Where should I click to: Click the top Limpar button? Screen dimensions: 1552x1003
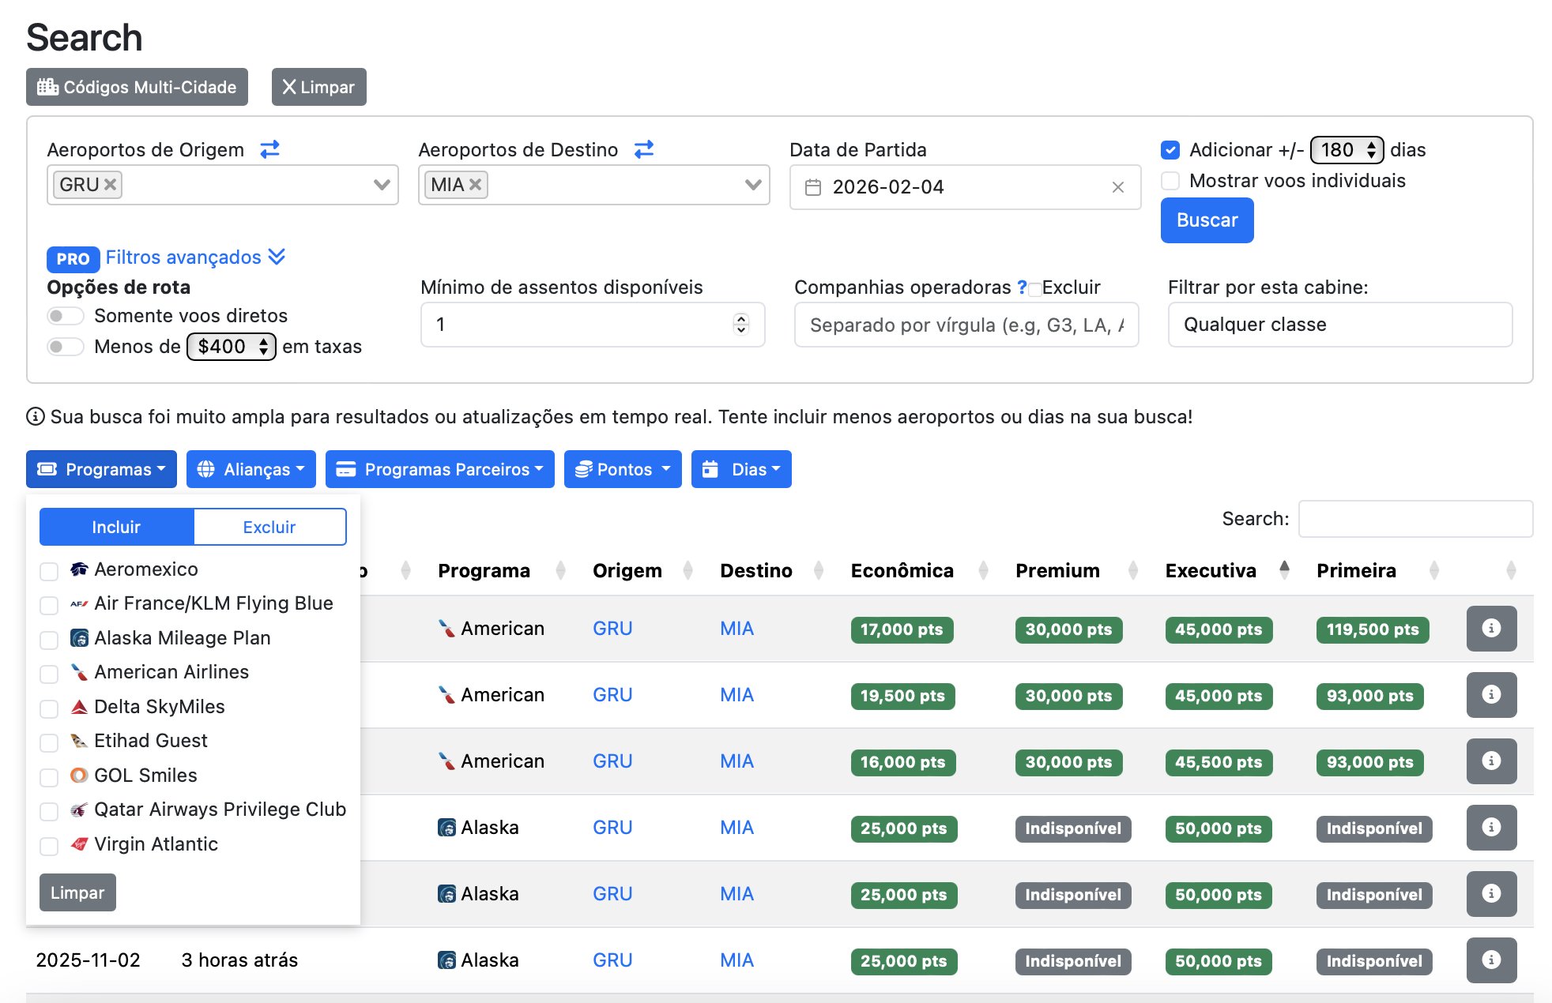pos(318,87)
